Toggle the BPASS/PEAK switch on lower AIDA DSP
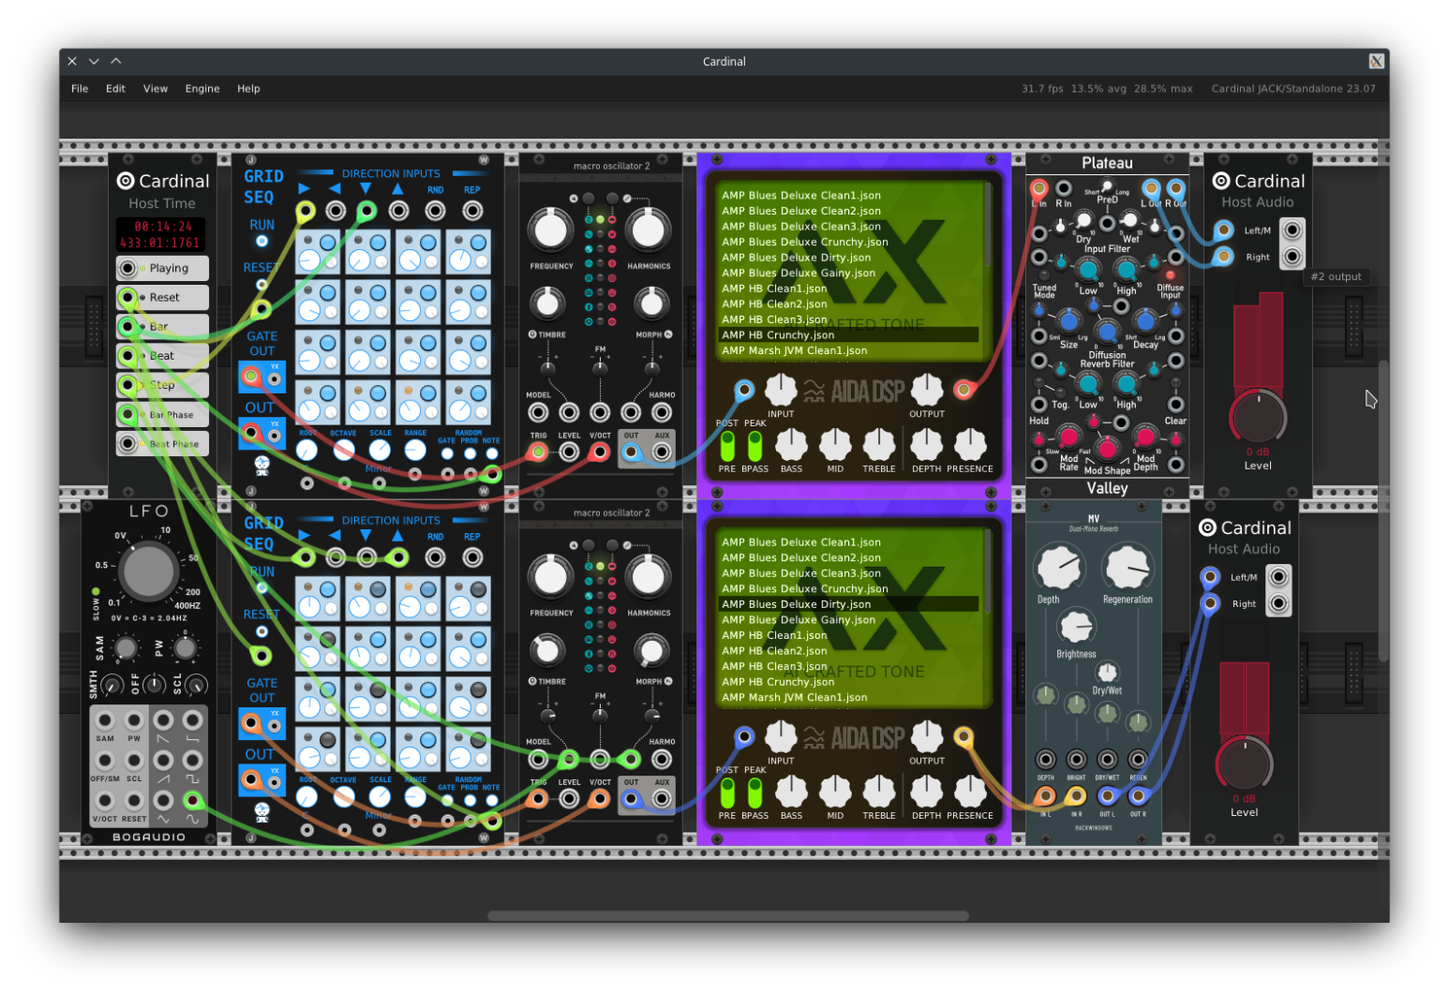 (754, 793)
